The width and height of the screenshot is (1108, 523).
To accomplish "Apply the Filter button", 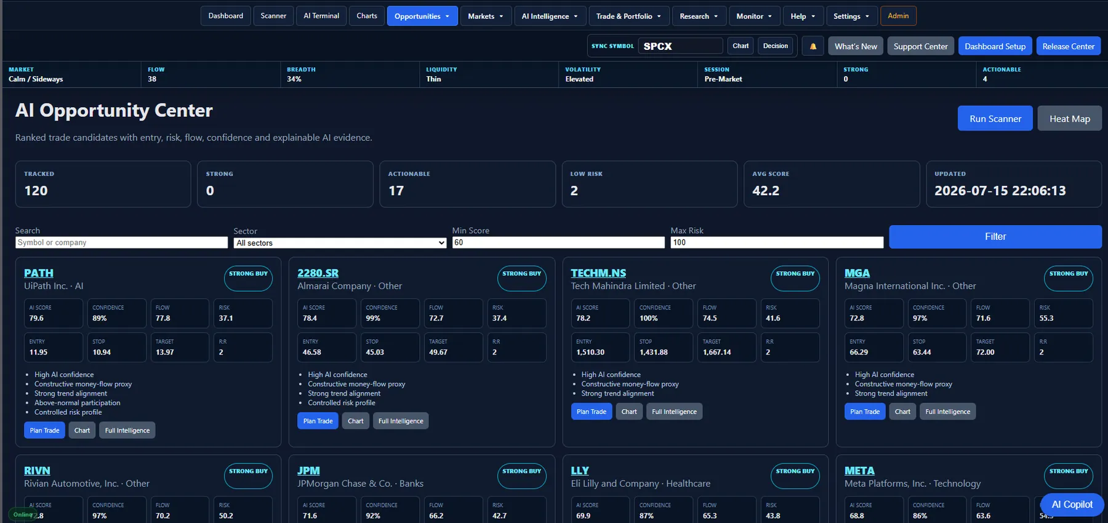I will pos(995,237).
